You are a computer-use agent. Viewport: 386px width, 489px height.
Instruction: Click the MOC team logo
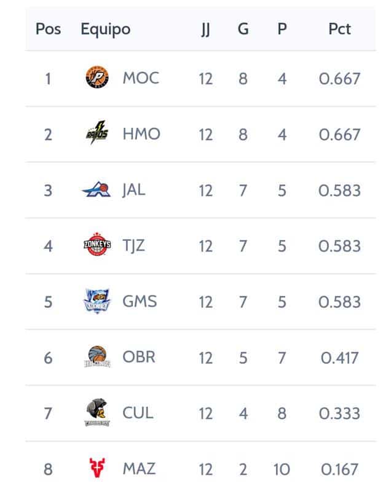(x=97, y=77)
